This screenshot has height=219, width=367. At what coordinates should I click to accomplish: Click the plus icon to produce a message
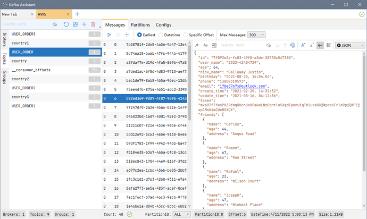pos(127,35)
